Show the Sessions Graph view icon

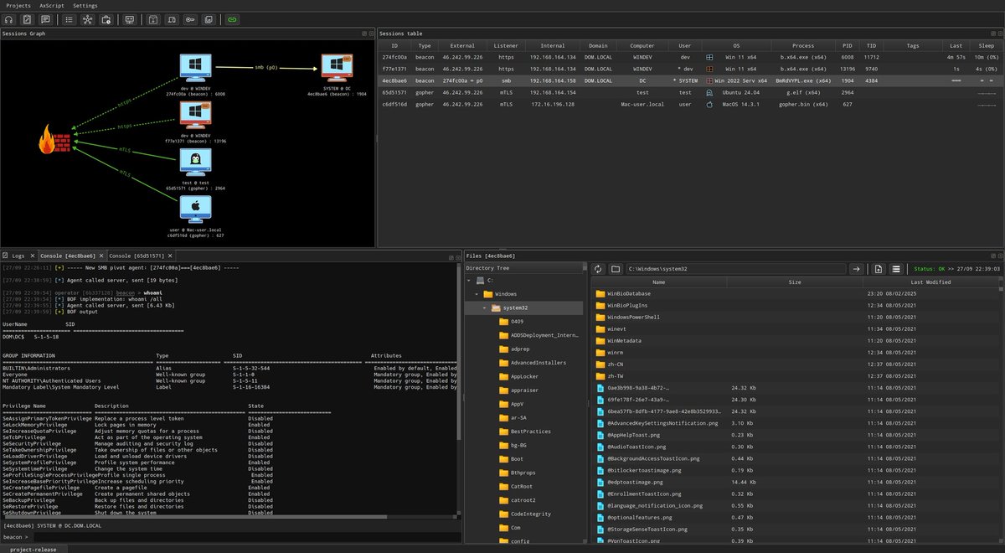tap(87, 19)
